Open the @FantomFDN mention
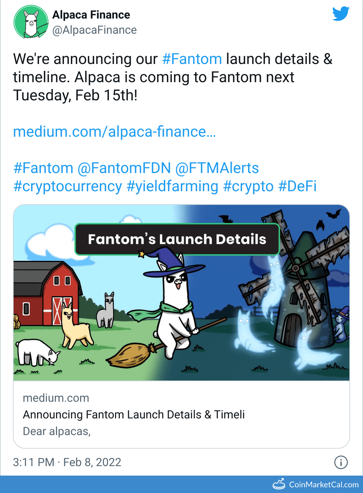This screenshot has width=363, height=493. [124, 168]
